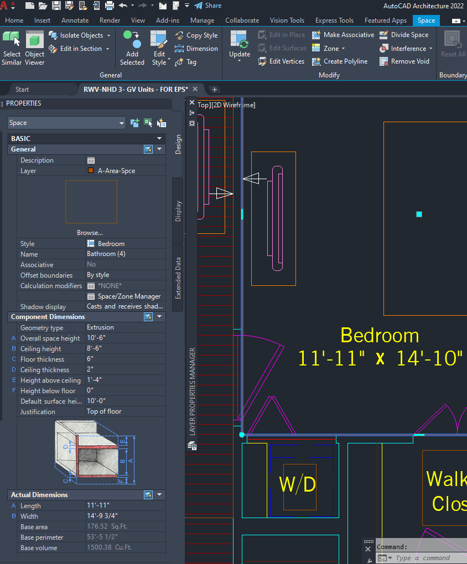Viewport: 467px width, 564px height.
Task: Click the Isolate Objects icon
Action: [53, 35]
